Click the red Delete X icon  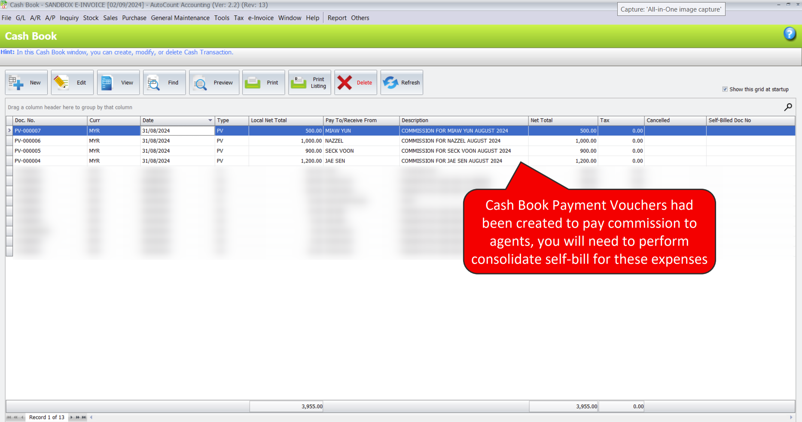(x=345, y=83)
